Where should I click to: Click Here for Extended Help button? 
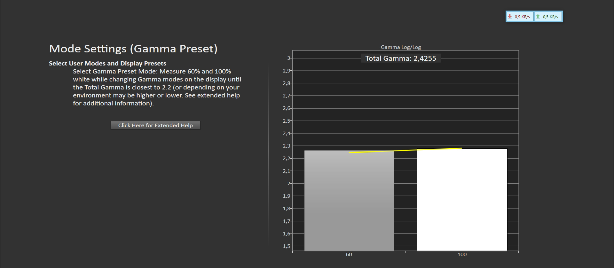(x=155, y=125)
